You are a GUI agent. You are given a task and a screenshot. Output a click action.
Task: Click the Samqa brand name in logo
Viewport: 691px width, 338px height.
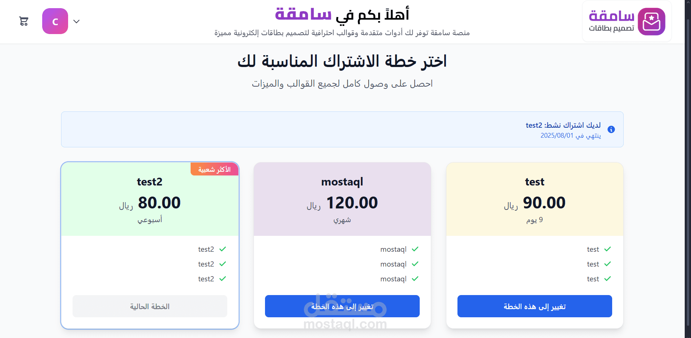[611, 16]
